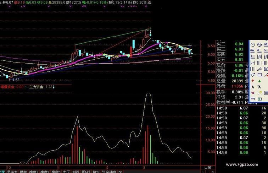This screenshot has width=268, height=173.
Task: Select the GA golden ratio line tool
Action: [x=253, y=50]
